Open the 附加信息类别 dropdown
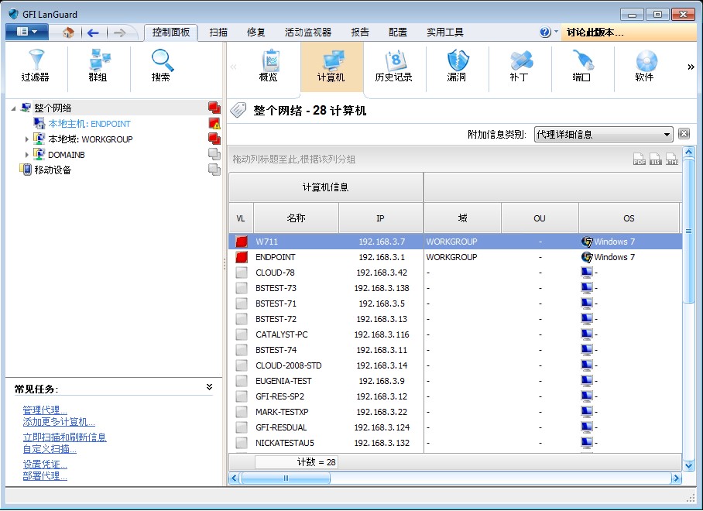The width and height of the screenshot is (703, 511). tap(604, 135)
